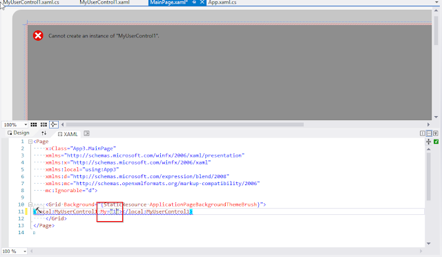Click the designer horizontal scrollbar thumb
Image resolution: width=442 pixels, height=257 pixels.
tap(184, 124)
